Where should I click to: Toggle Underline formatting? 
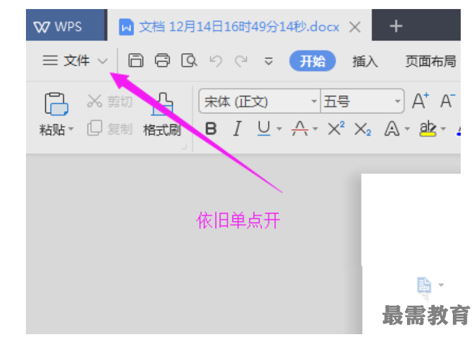coord(264,128)
